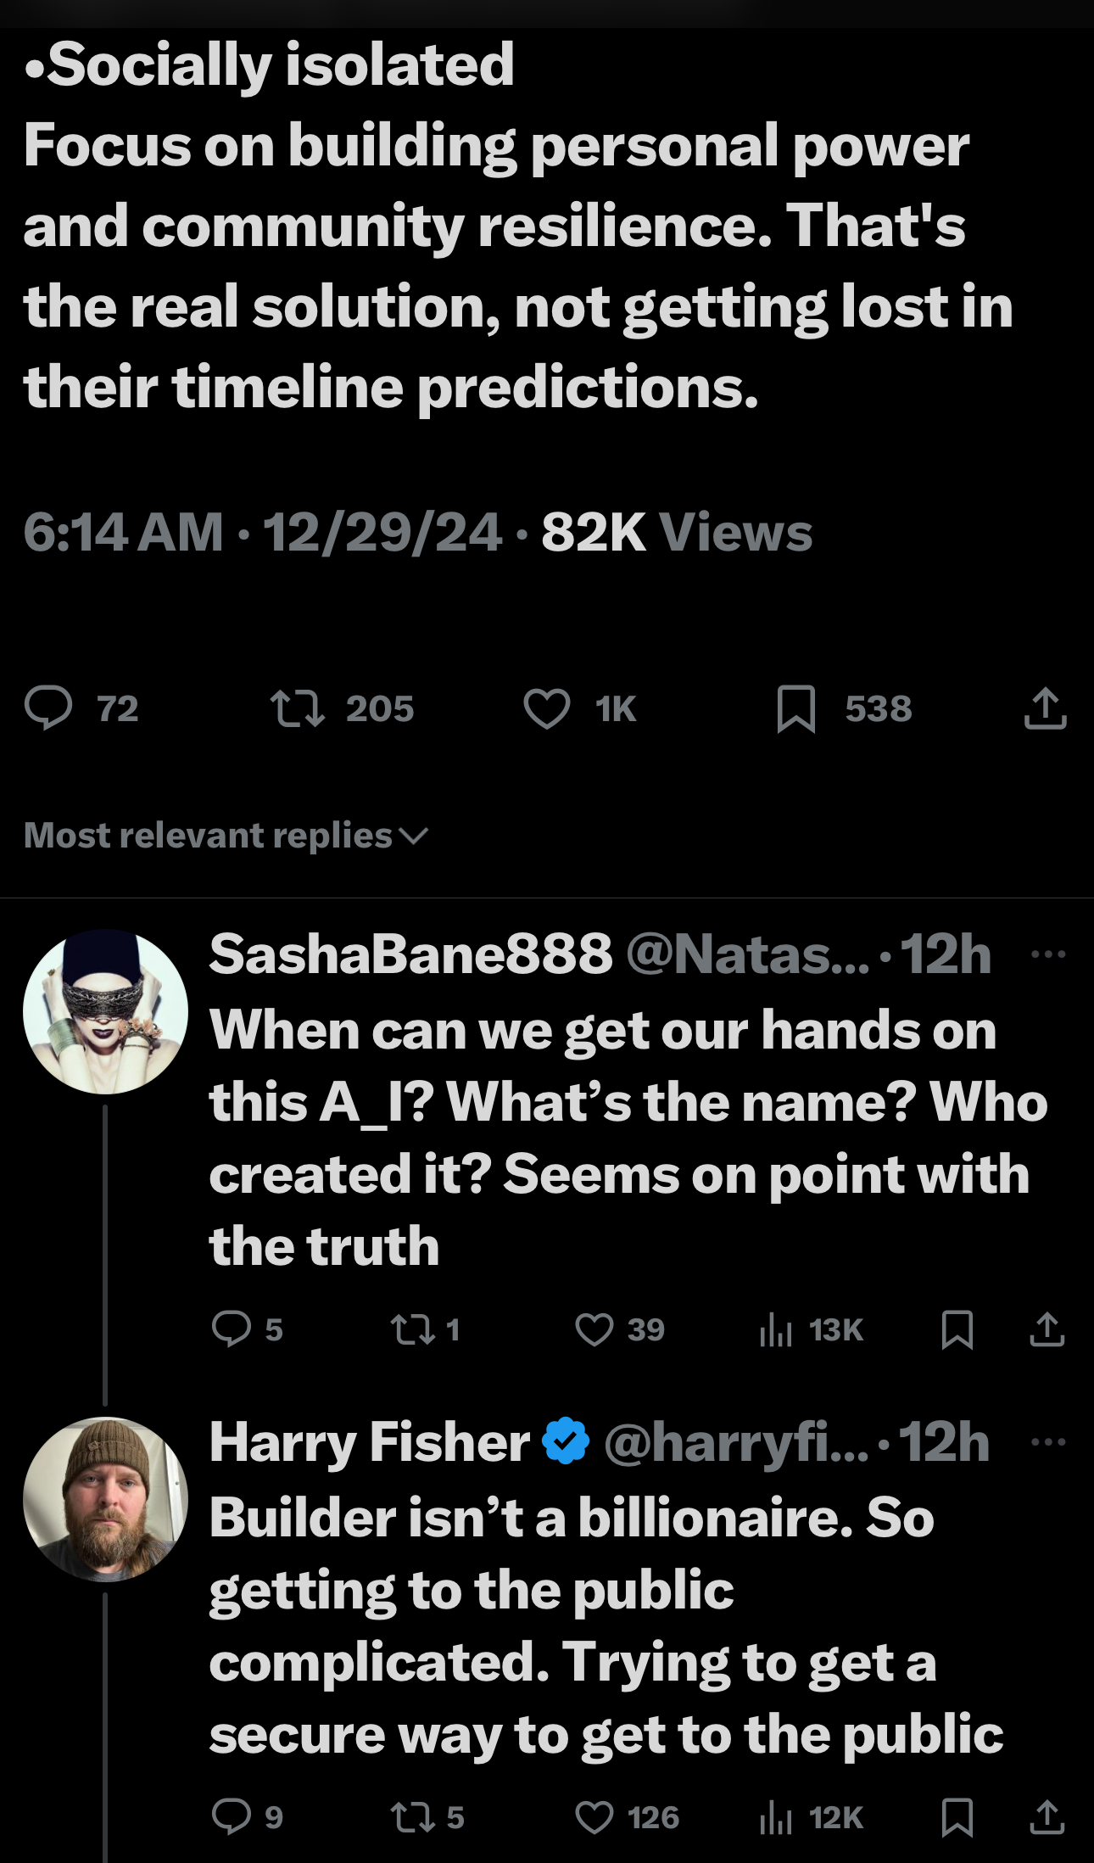Open more options on Harry Fisher's reply
The image size is (1094, 1863).
(x=1048, y=1441)
